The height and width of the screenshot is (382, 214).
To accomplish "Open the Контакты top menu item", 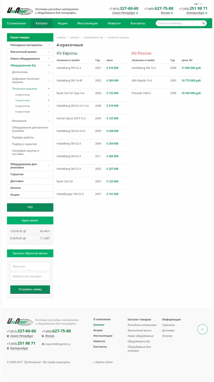I will click(x=138, y=24).
